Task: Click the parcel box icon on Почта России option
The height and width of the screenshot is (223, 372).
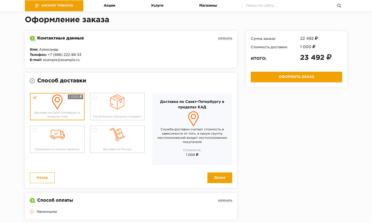Action: pos(117,102)
